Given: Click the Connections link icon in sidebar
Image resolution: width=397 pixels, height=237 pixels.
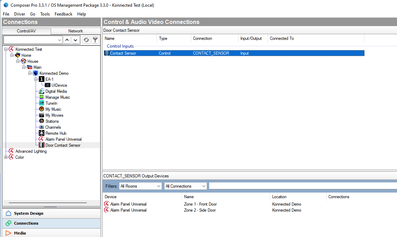Looking at the screenshot, I should tap(8, 223).
